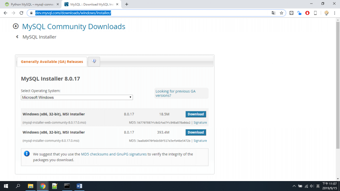The image size is (340, 191).
Task: Open Word from taskbar
Action: pos(79,186)
